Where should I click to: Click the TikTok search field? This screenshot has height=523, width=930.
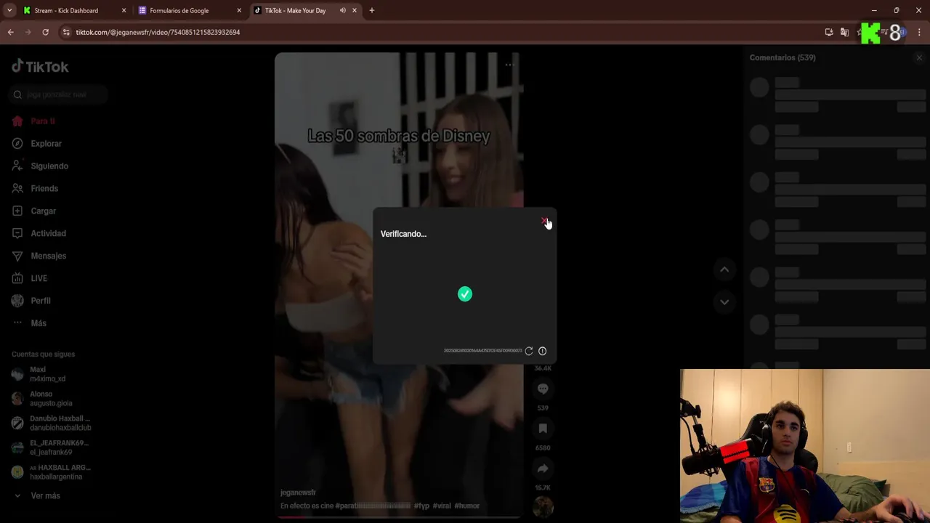(x=60, y=94)
